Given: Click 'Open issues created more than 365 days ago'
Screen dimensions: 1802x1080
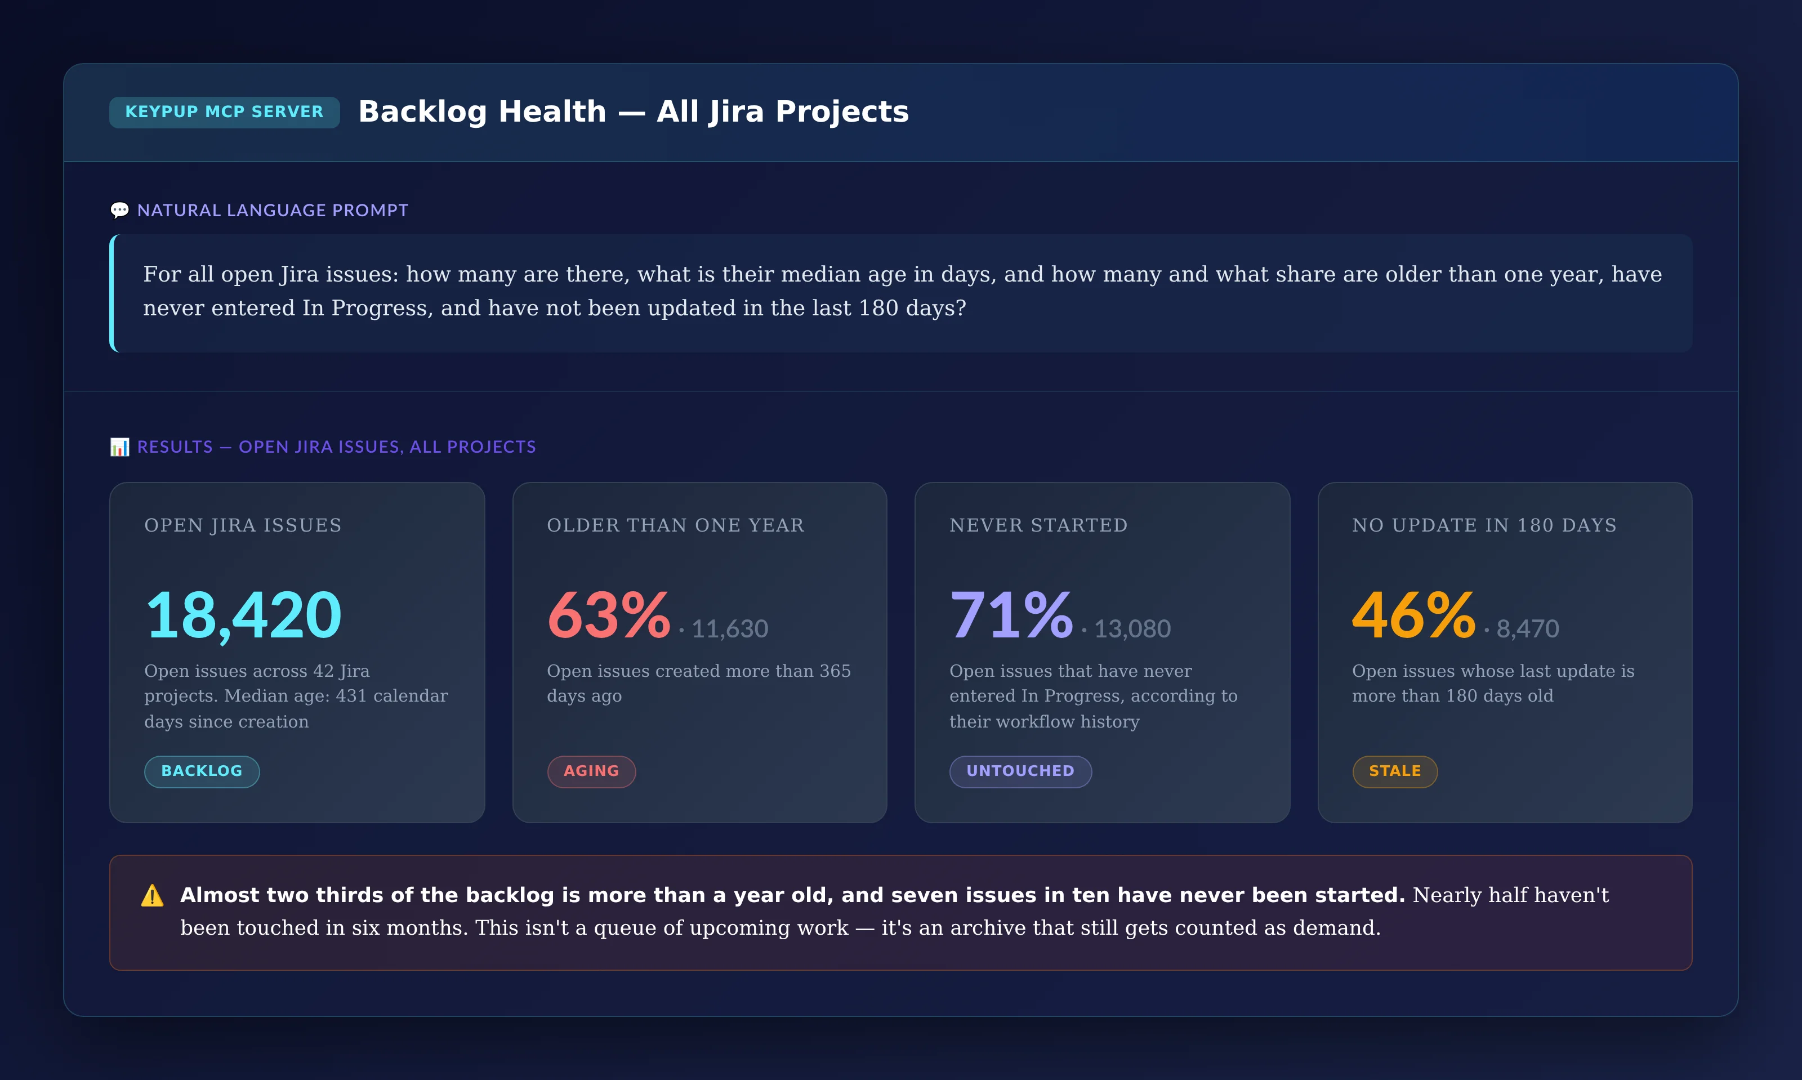Looking at the screenshot, I should 699,684.
